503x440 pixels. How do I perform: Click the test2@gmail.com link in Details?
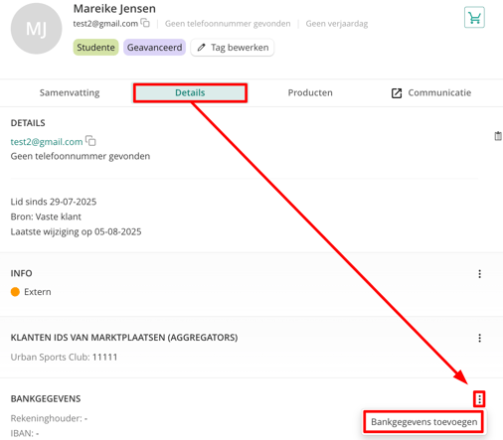(x=47, y=142)
